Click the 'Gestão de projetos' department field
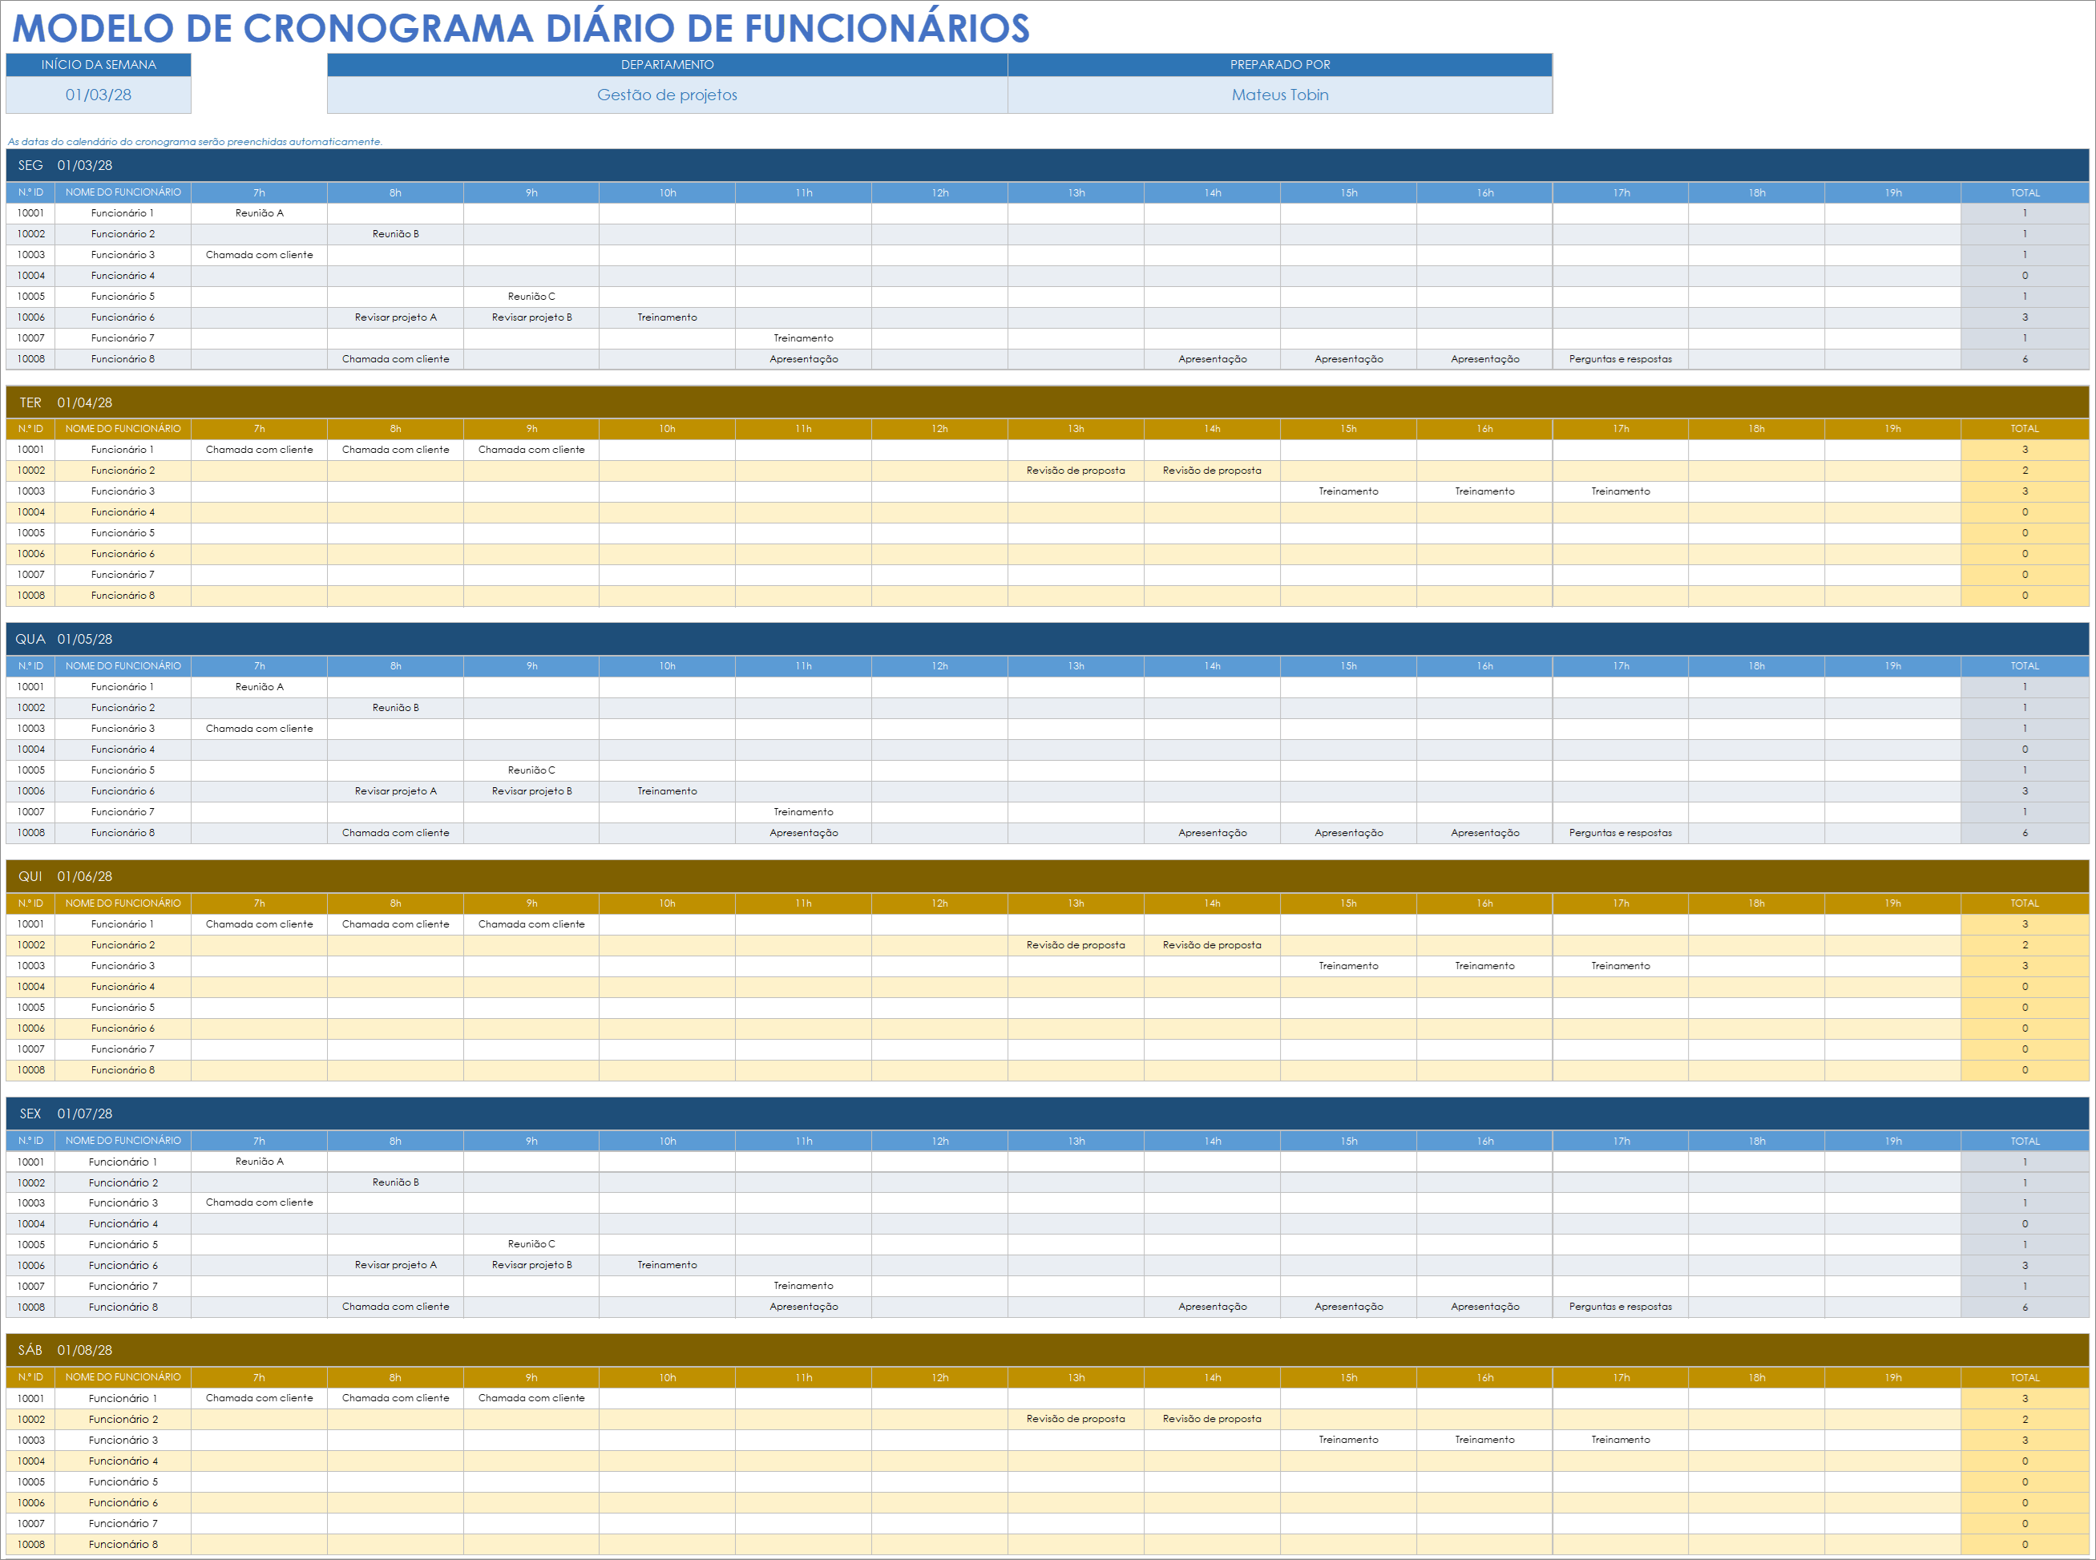This screenshot has height=1560, width=2096. point(667,95)
